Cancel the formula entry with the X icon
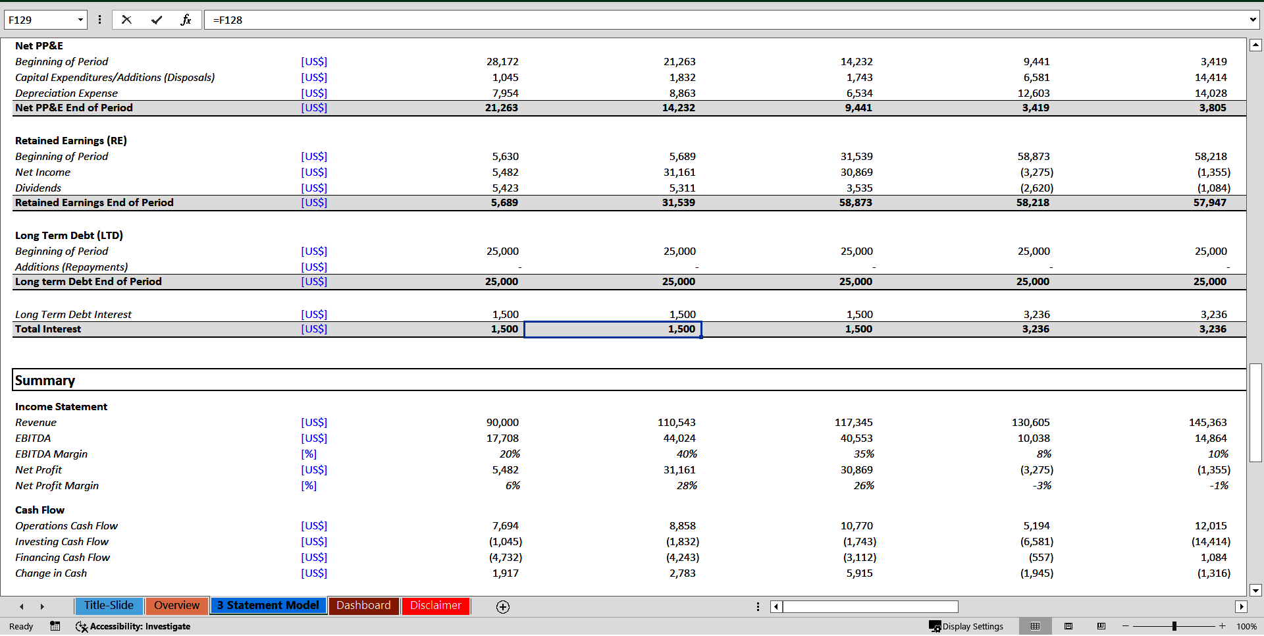Screen dimensions: 1264x636 126,20
